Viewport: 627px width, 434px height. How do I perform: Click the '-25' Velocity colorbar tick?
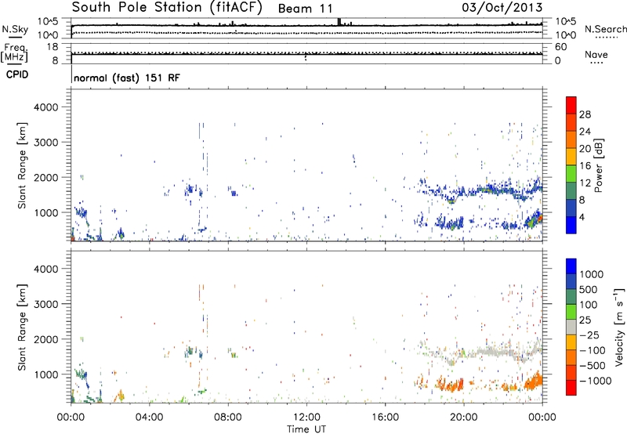coord(589,335)
